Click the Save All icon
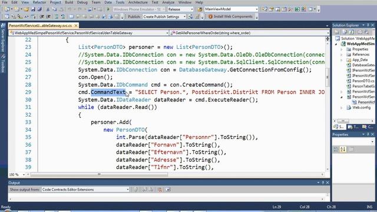The image size is (377, 212). click(x=39, y=9)
